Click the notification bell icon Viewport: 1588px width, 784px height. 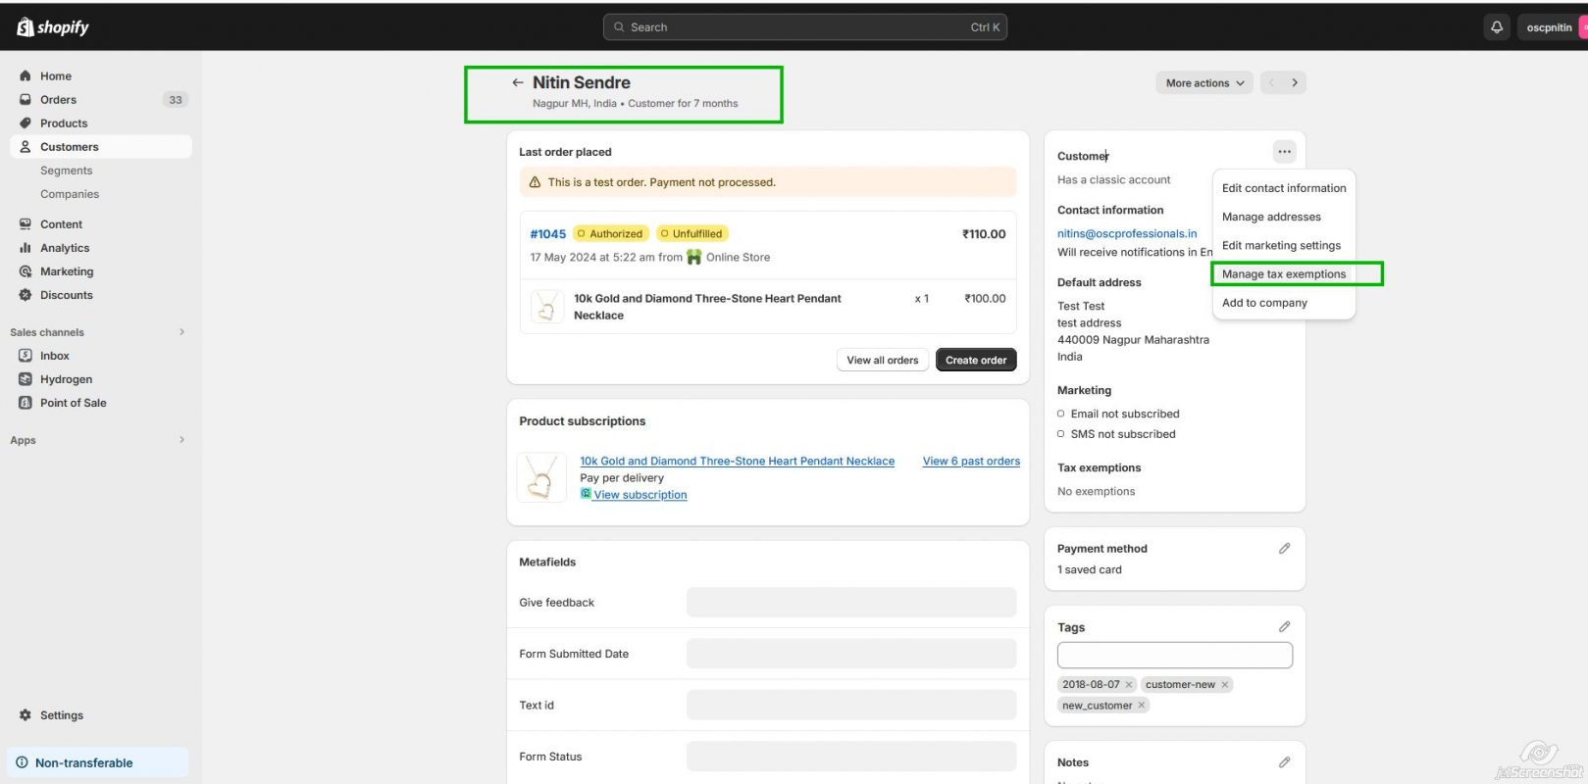(x=1496, y=27)
